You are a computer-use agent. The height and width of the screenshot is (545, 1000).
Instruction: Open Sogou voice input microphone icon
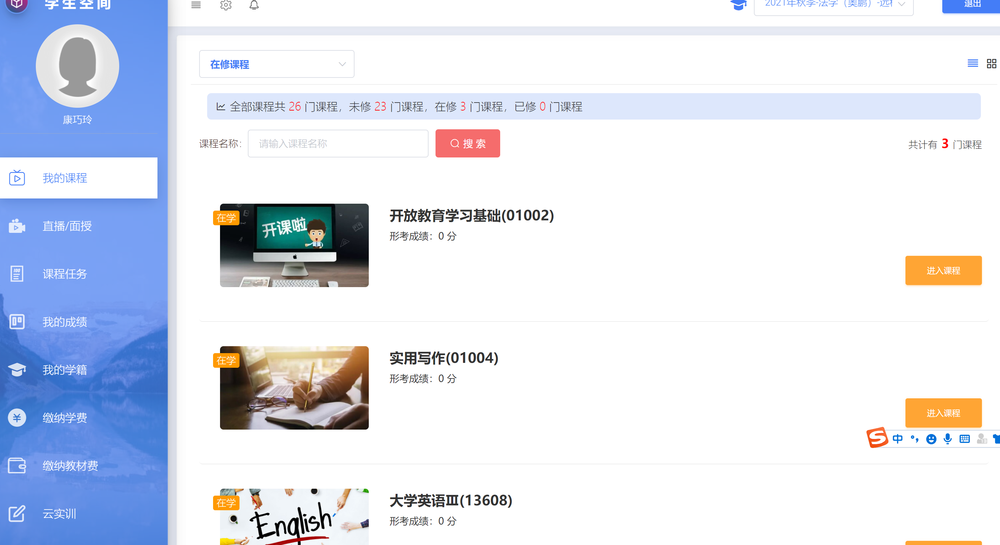[x=948, y=439]
